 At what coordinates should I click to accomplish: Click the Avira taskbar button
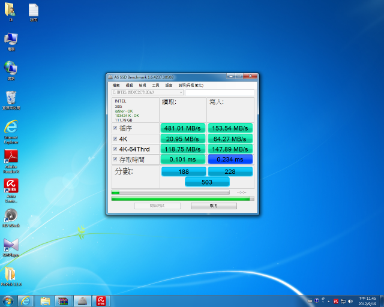point(101,301)
